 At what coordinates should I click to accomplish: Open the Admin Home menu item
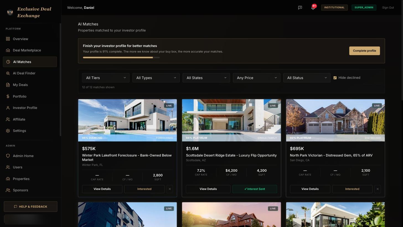coord(30,156)
